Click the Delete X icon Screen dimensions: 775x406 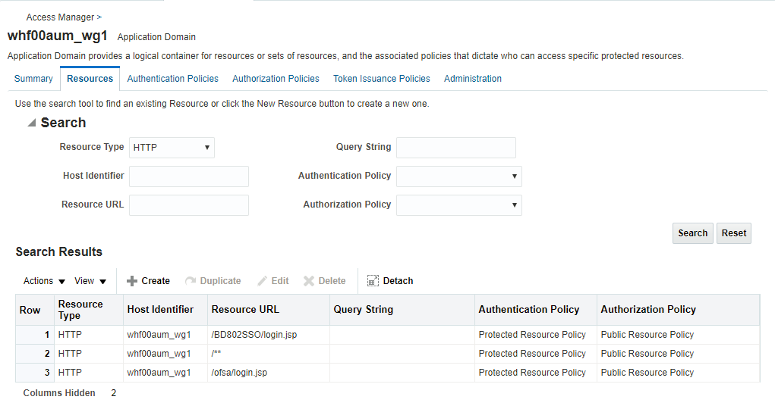309,281
